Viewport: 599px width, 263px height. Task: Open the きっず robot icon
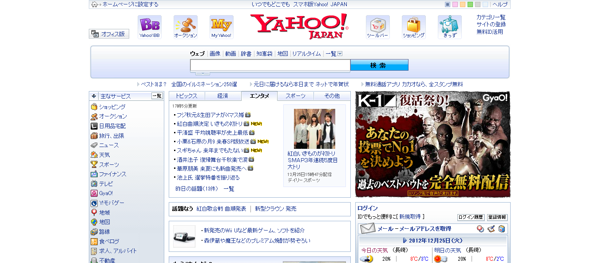450,27
